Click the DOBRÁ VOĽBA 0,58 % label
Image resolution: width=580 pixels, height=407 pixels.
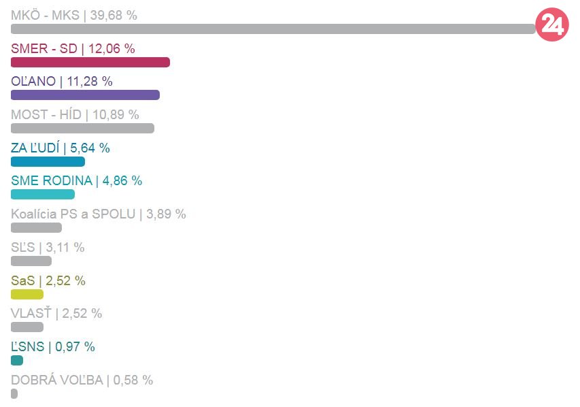coord(82,380)
